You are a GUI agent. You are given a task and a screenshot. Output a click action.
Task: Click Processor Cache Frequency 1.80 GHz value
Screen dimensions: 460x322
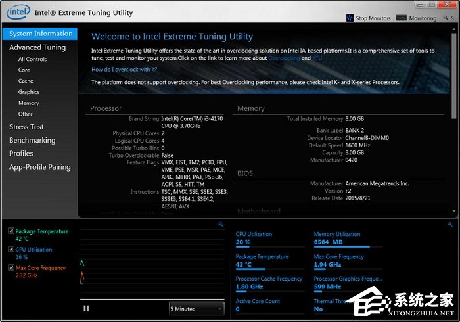point(249,287)
